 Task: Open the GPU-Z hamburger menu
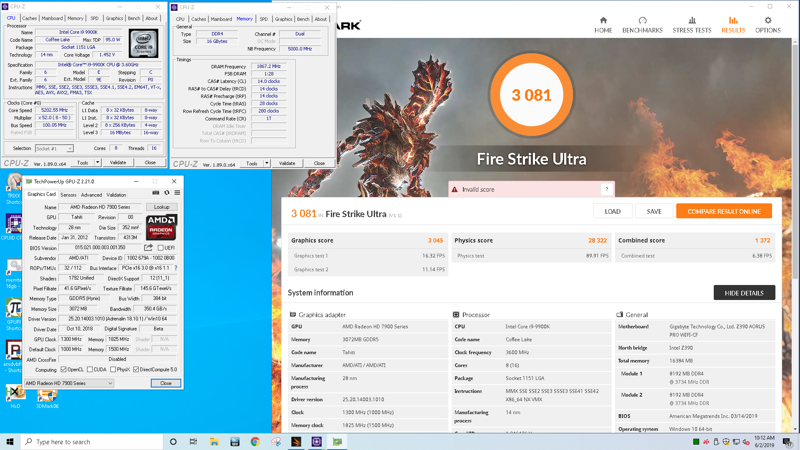[x=177, y=192]
